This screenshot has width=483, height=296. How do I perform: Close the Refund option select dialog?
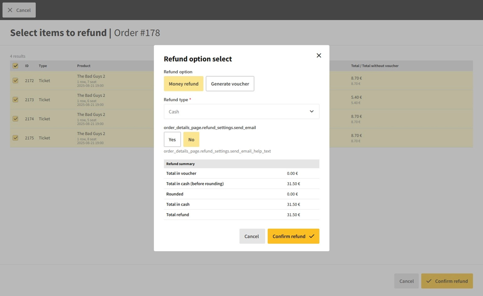point(319,56)
